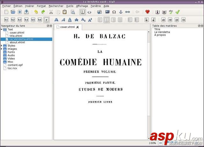204x147 pixels.
Task: Insert a bulleted list
Action: (130, 20)
